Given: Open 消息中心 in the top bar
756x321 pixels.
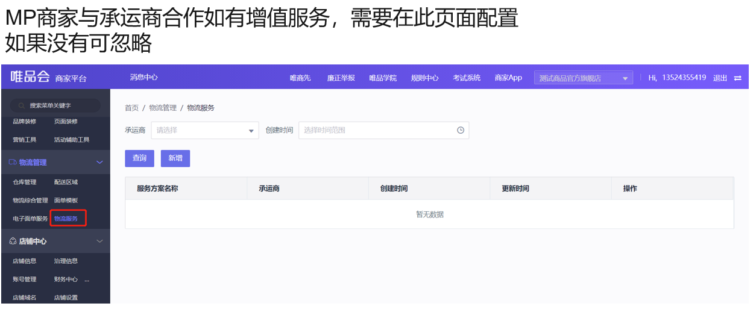Looking at the screenshot, I should click(x=143, y=77).
